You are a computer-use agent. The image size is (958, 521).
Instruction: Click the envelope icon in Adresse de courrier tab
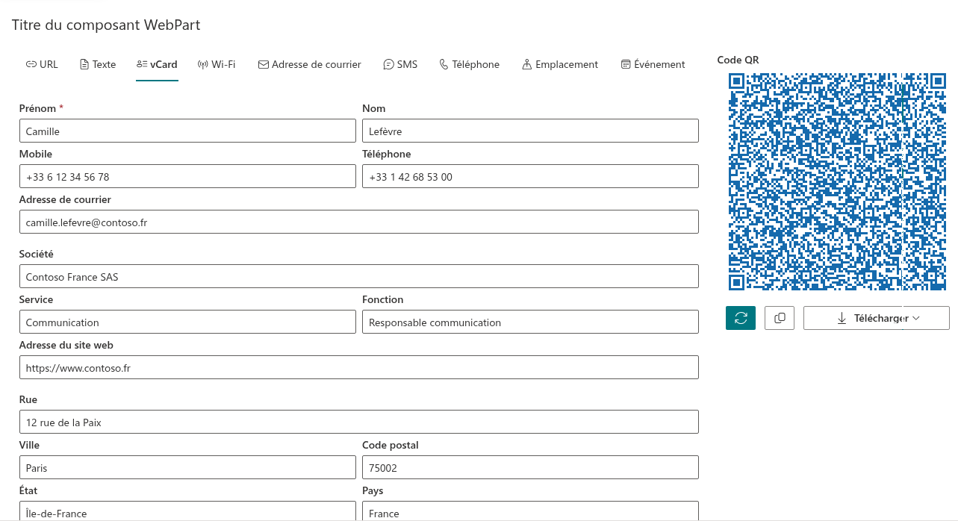[264, 64]
